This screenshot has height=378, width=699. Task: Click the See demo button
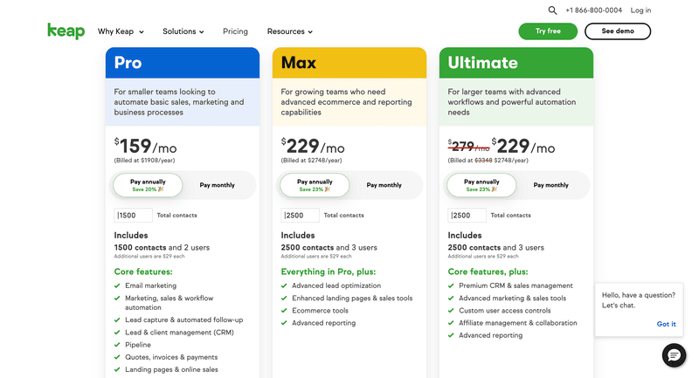[x=618, y=31]
